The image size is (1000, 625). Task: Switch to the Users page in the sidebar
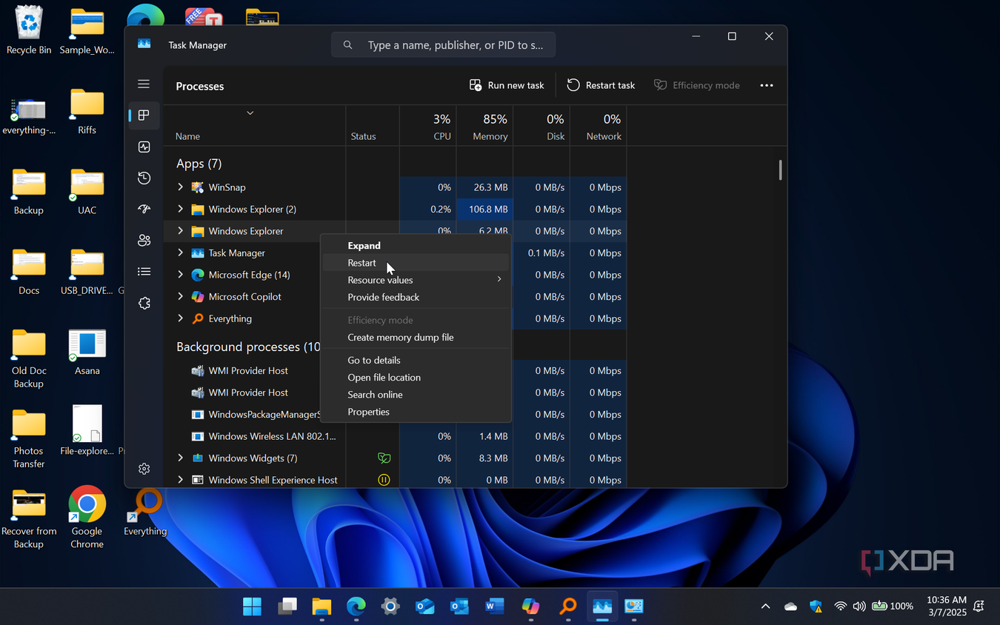pyautogui.click(x=144, y=241)
